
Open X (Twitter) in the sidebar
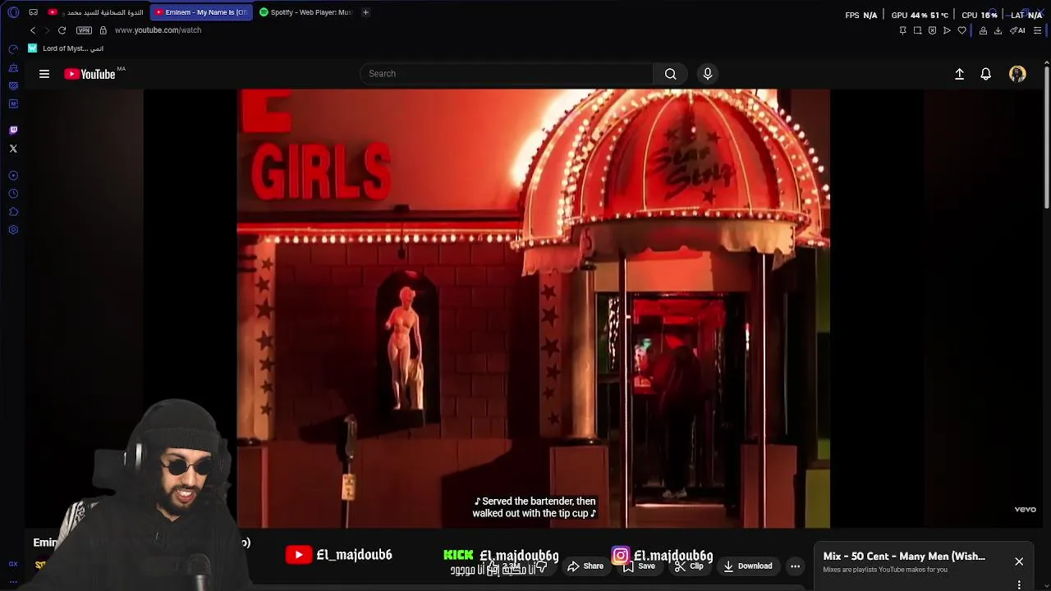pos(13,149)
